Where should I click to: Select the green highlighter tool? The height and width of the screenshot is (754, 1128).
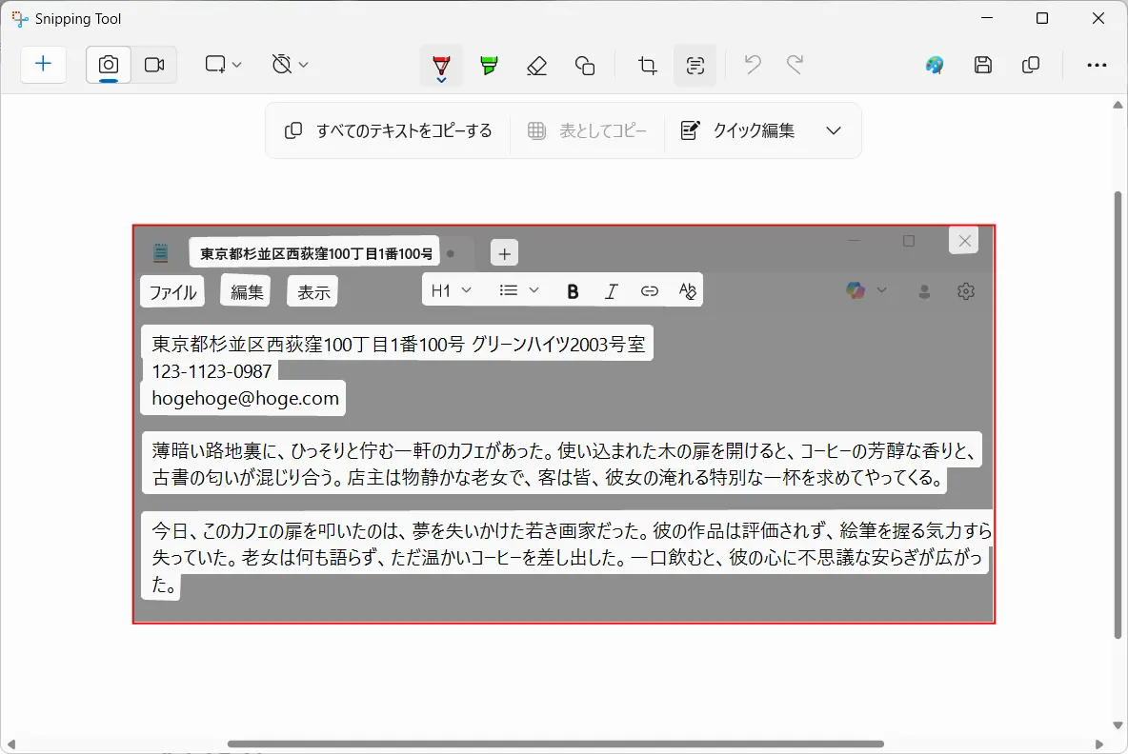click(489, 66)
